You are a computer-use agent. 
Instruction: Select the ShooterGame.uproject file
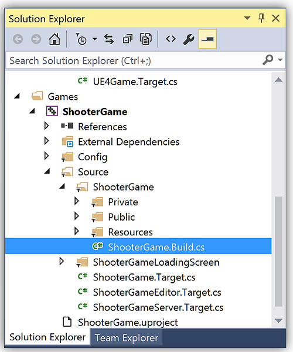click(128, 323)
